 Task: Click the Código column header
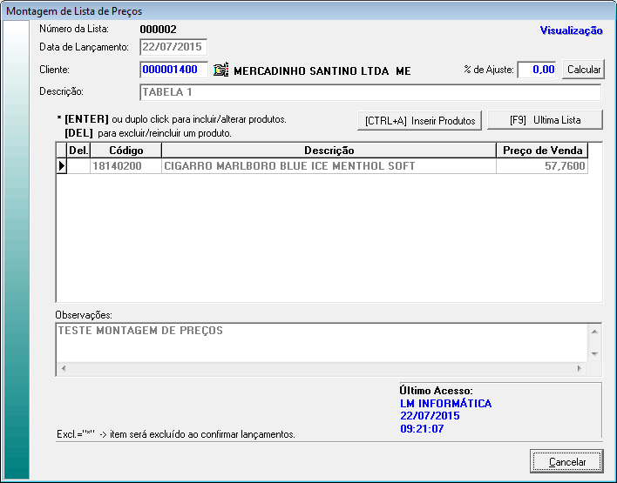click(125, 151)
